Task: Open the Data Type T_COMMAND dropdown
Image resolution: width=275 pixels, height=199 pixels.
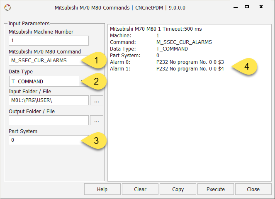Action: click(x=49, y=81)
